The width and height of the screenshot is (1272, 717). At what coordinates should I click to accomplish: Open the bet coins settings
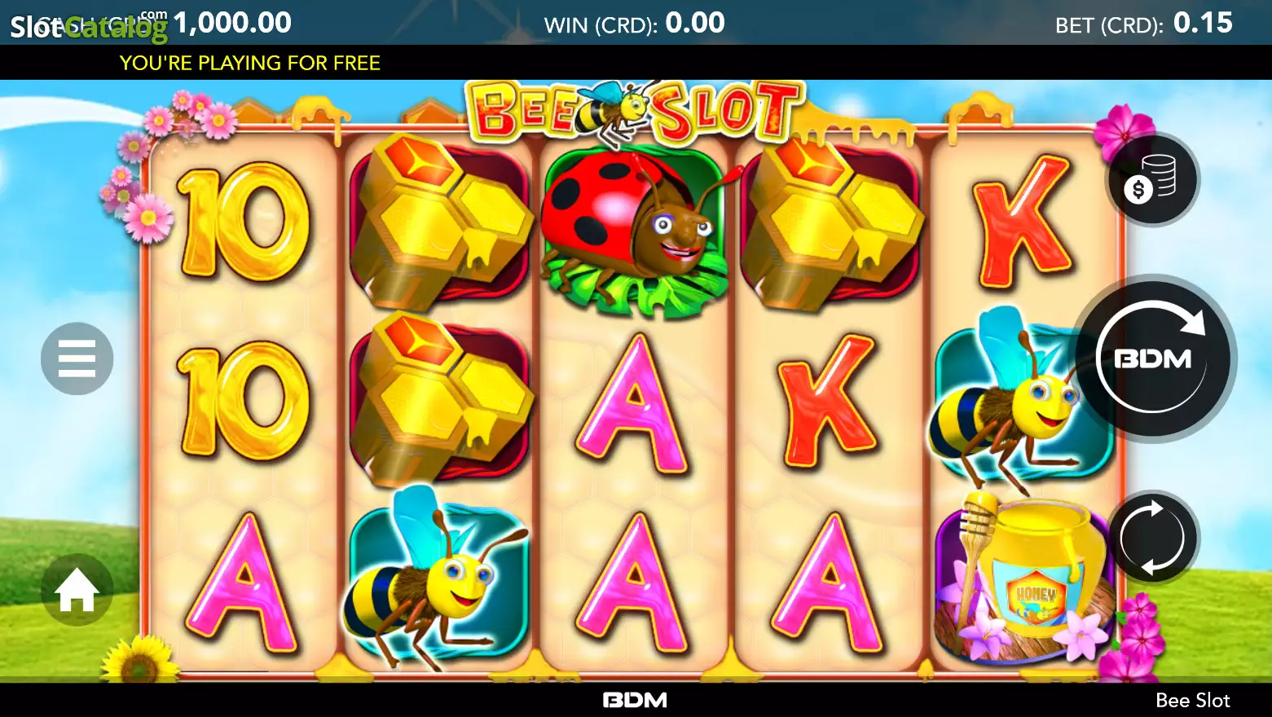(1151, 178)
